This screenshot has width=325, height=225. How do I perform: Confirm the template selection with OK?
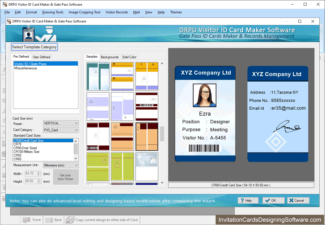pyautogui.click(x=273, y=200)
